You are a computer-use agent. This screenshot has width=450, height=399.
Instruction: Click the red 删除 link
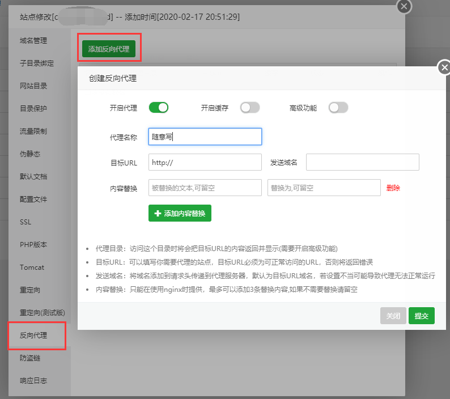[x=393, y=188]
